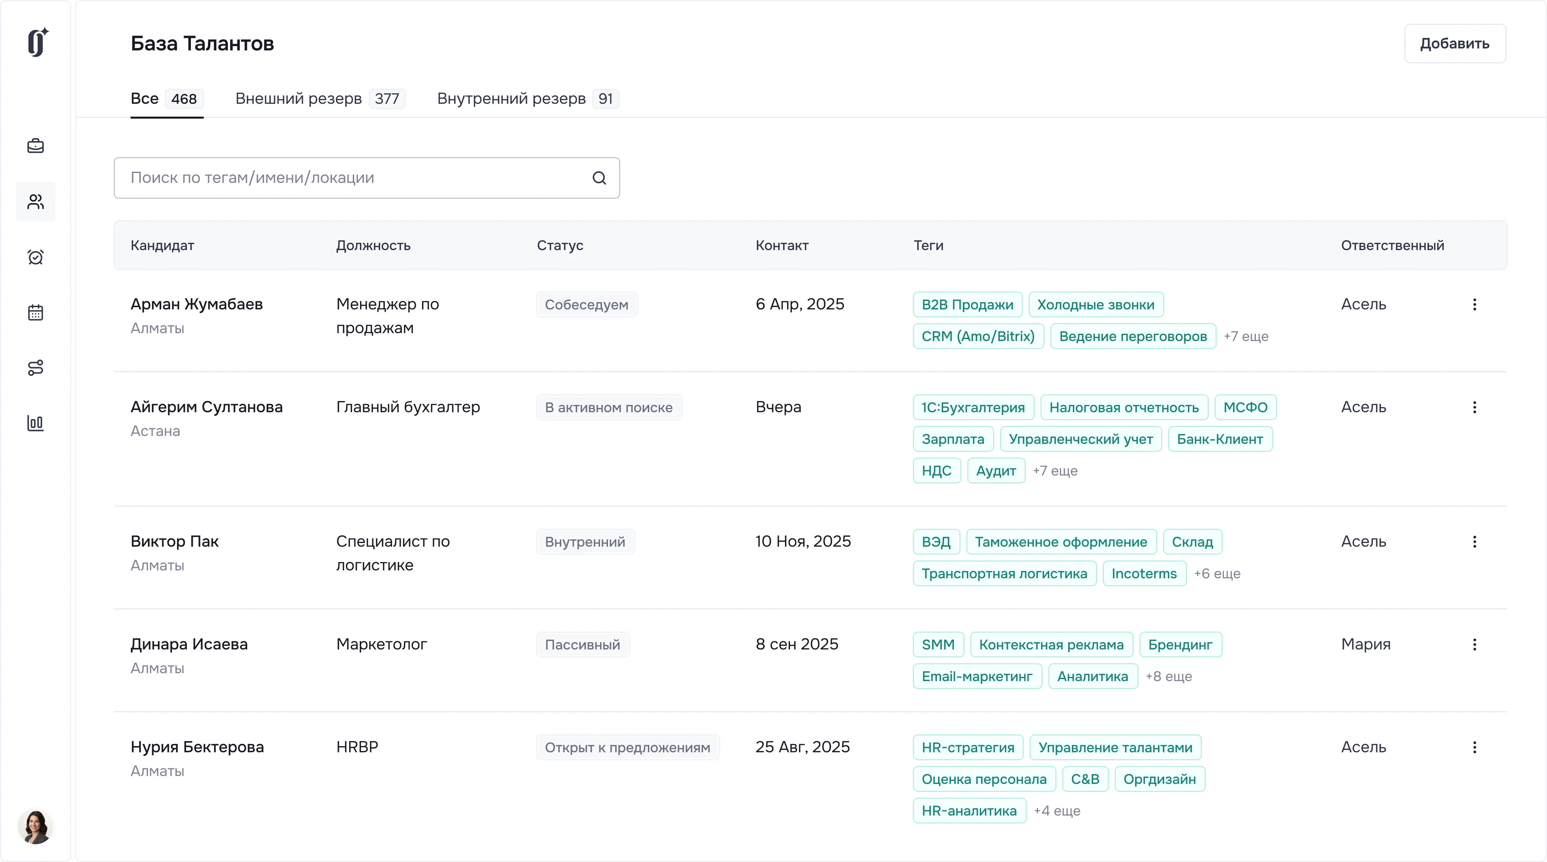
Task: Open the user avatar at bottom left
Action: coord(35,827)
